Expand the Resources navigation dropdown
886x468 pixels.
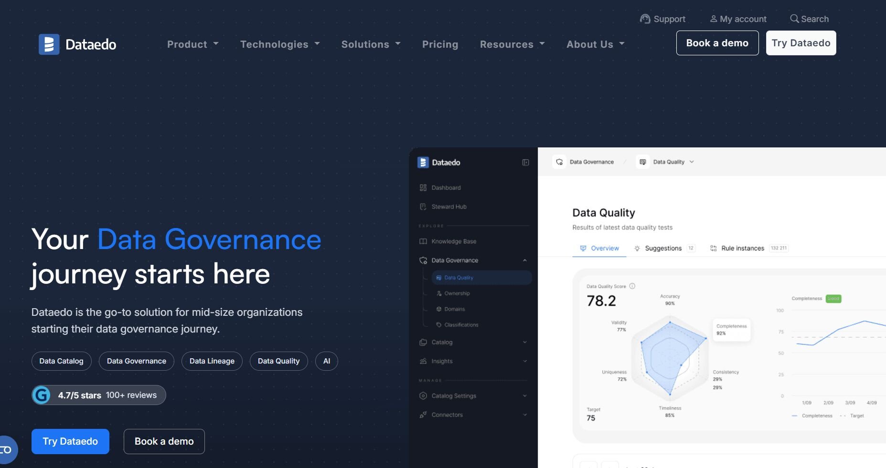[x=512, y=44]
